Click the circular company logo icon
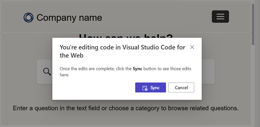The height and width of the screenshot is (127, 260). (x=28, y=18)
